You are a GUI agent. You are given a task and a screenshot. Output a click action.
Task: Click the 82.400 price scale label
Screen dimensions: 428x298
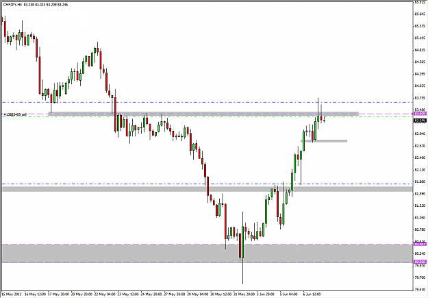(x=420, y=158)
